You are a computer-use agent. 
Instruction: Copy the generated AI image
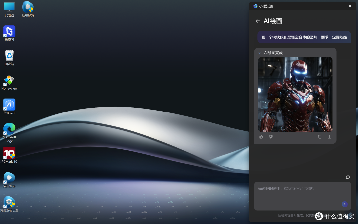click(320, 137)
